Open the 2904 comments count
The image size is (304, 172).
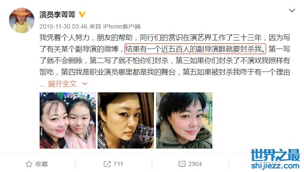(x=195, y=164)
